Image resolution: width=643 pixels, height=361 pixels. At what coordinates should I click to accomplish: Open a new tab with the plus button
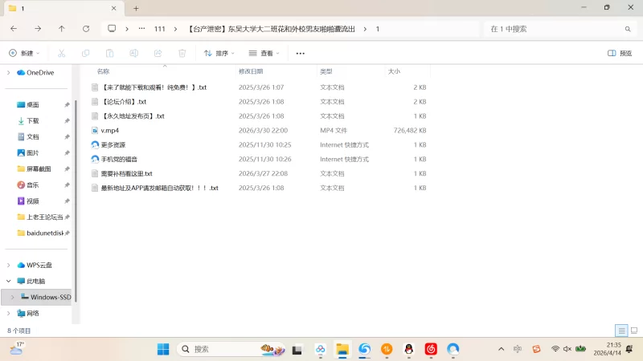tap(136, 8)
